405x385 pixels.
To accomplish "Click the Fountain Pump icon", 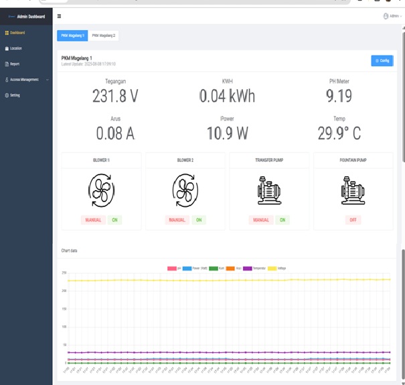I will point(353,190).
